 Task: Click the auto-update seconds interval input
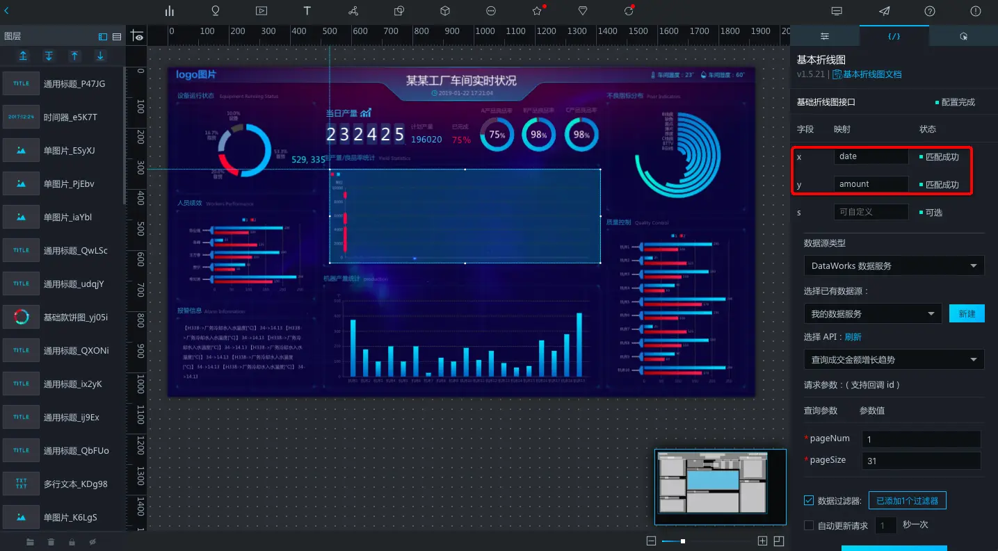[x=885, y=525]
